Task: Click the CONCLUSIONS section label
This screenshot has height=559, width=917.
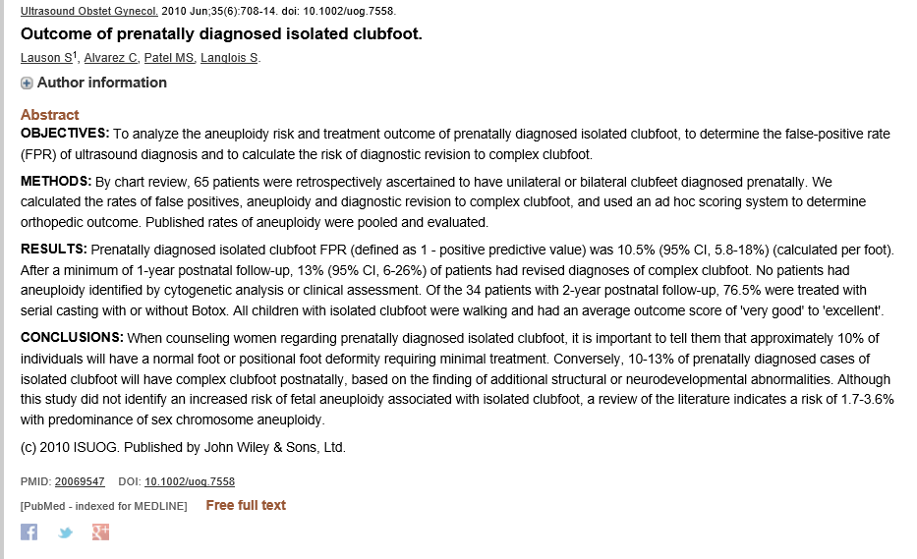Action: pyautogui.click(x=70, y=336)
